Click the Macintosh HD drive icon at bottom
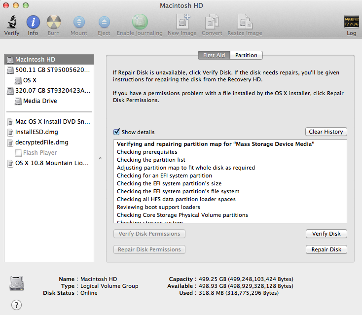The width and height of the screenshot is (362, 315). 17,283
